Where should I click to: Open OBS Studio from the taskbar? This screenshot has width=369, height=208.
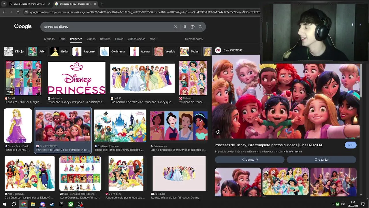(80, 204)
